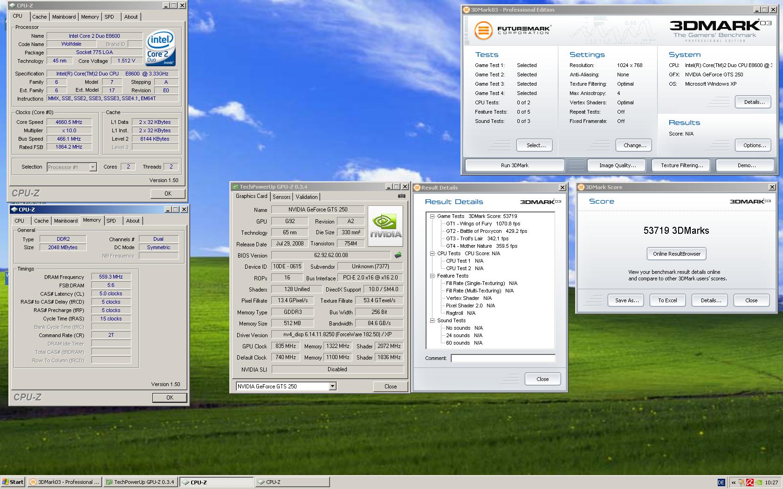
Task: Click the NVIDIA logo in GPU-Z
Action: (x=385, y=226)
